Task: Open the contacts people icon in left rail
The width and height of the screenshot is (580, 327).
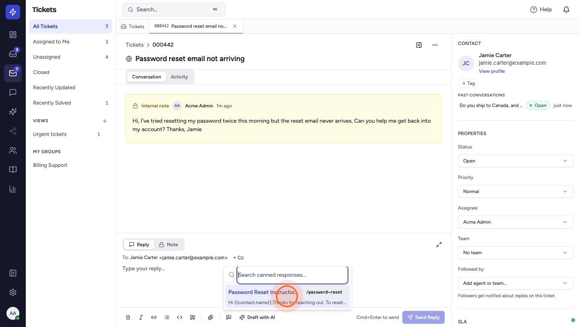Action: point(13,150)
